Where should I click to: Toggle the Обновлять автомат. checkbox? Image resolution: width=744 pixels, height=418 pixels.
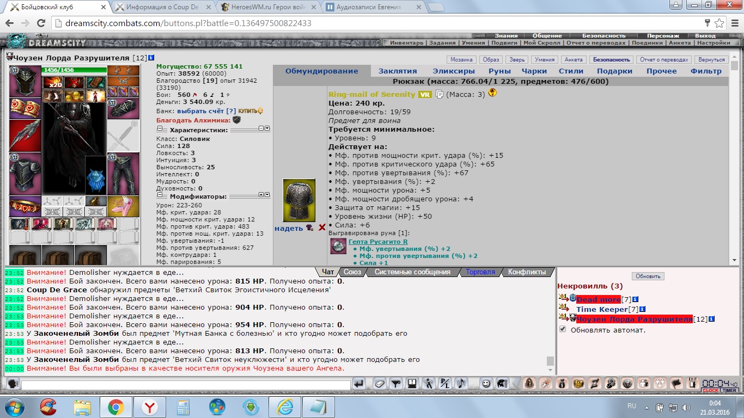[x=563, y=329]
